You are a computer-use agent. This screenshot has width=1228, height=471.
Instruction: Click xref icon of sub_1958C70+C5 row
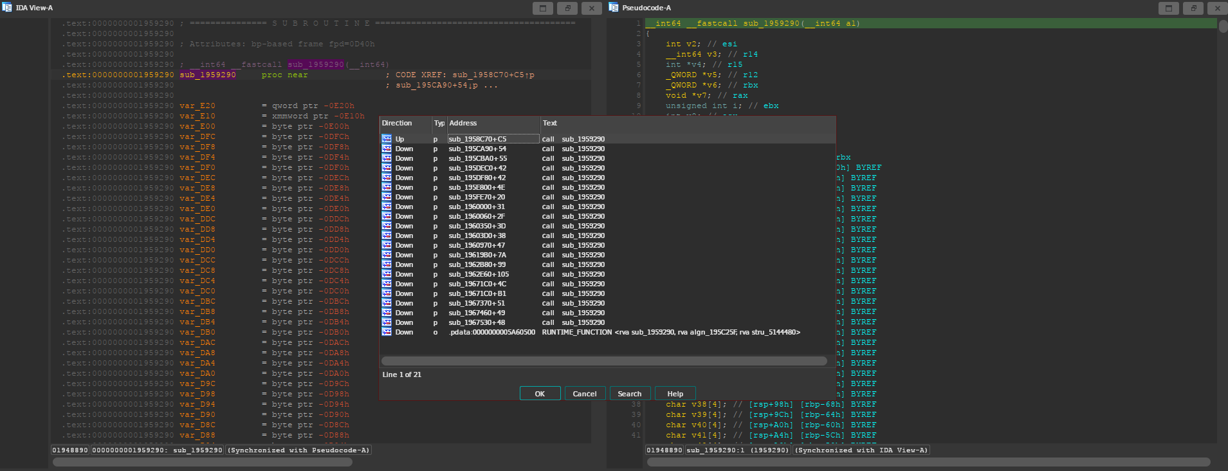[x=387, y=139]
